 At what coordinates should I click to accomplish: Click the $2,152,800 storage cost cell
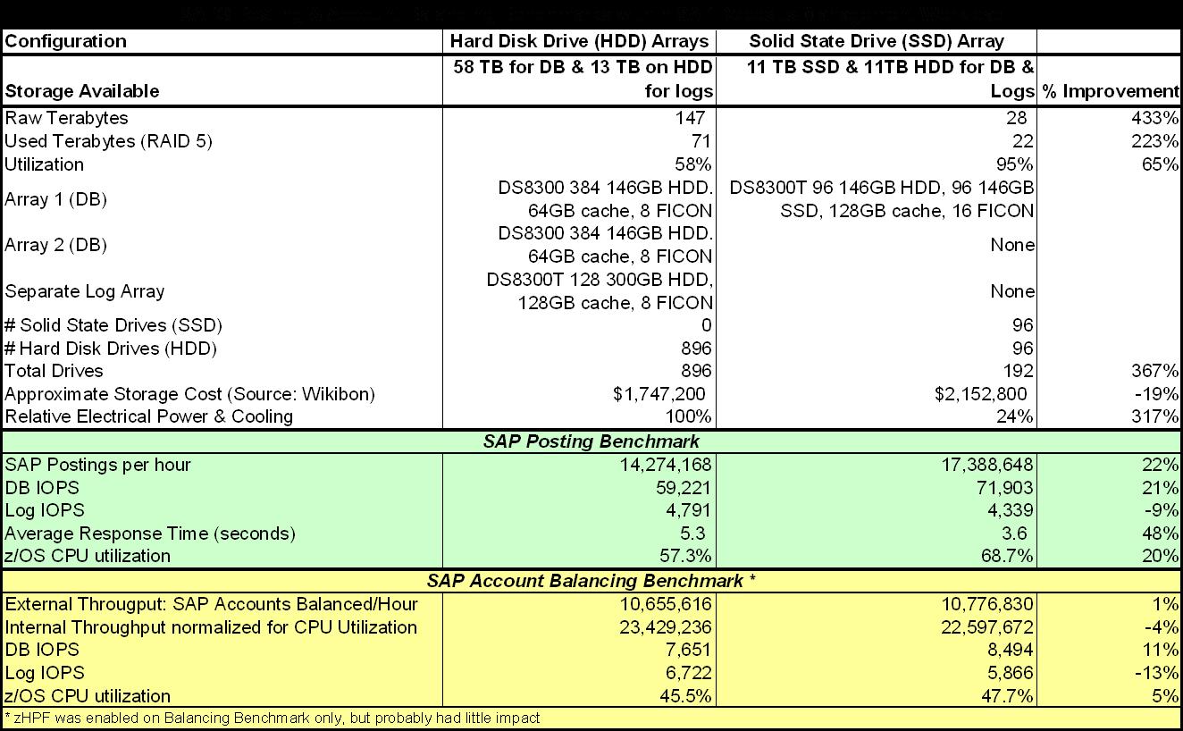pos(978,394)
